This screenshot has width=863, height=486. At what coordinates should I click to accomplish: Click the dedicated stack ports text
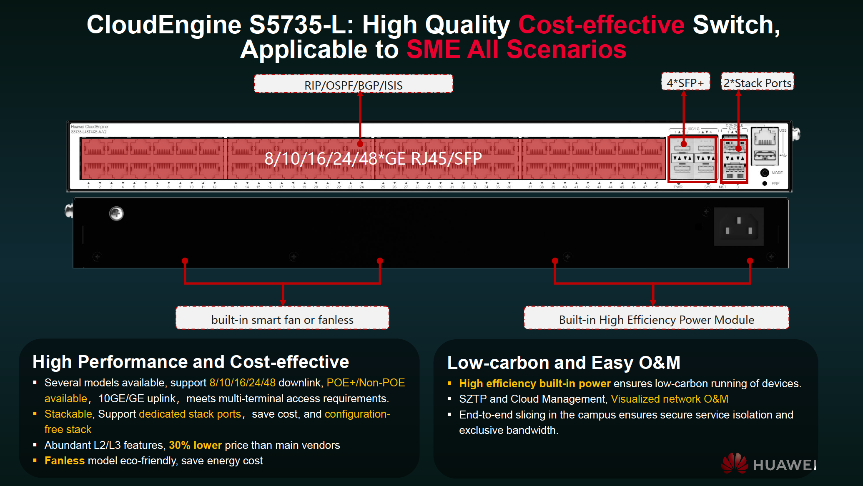point(190,414)
